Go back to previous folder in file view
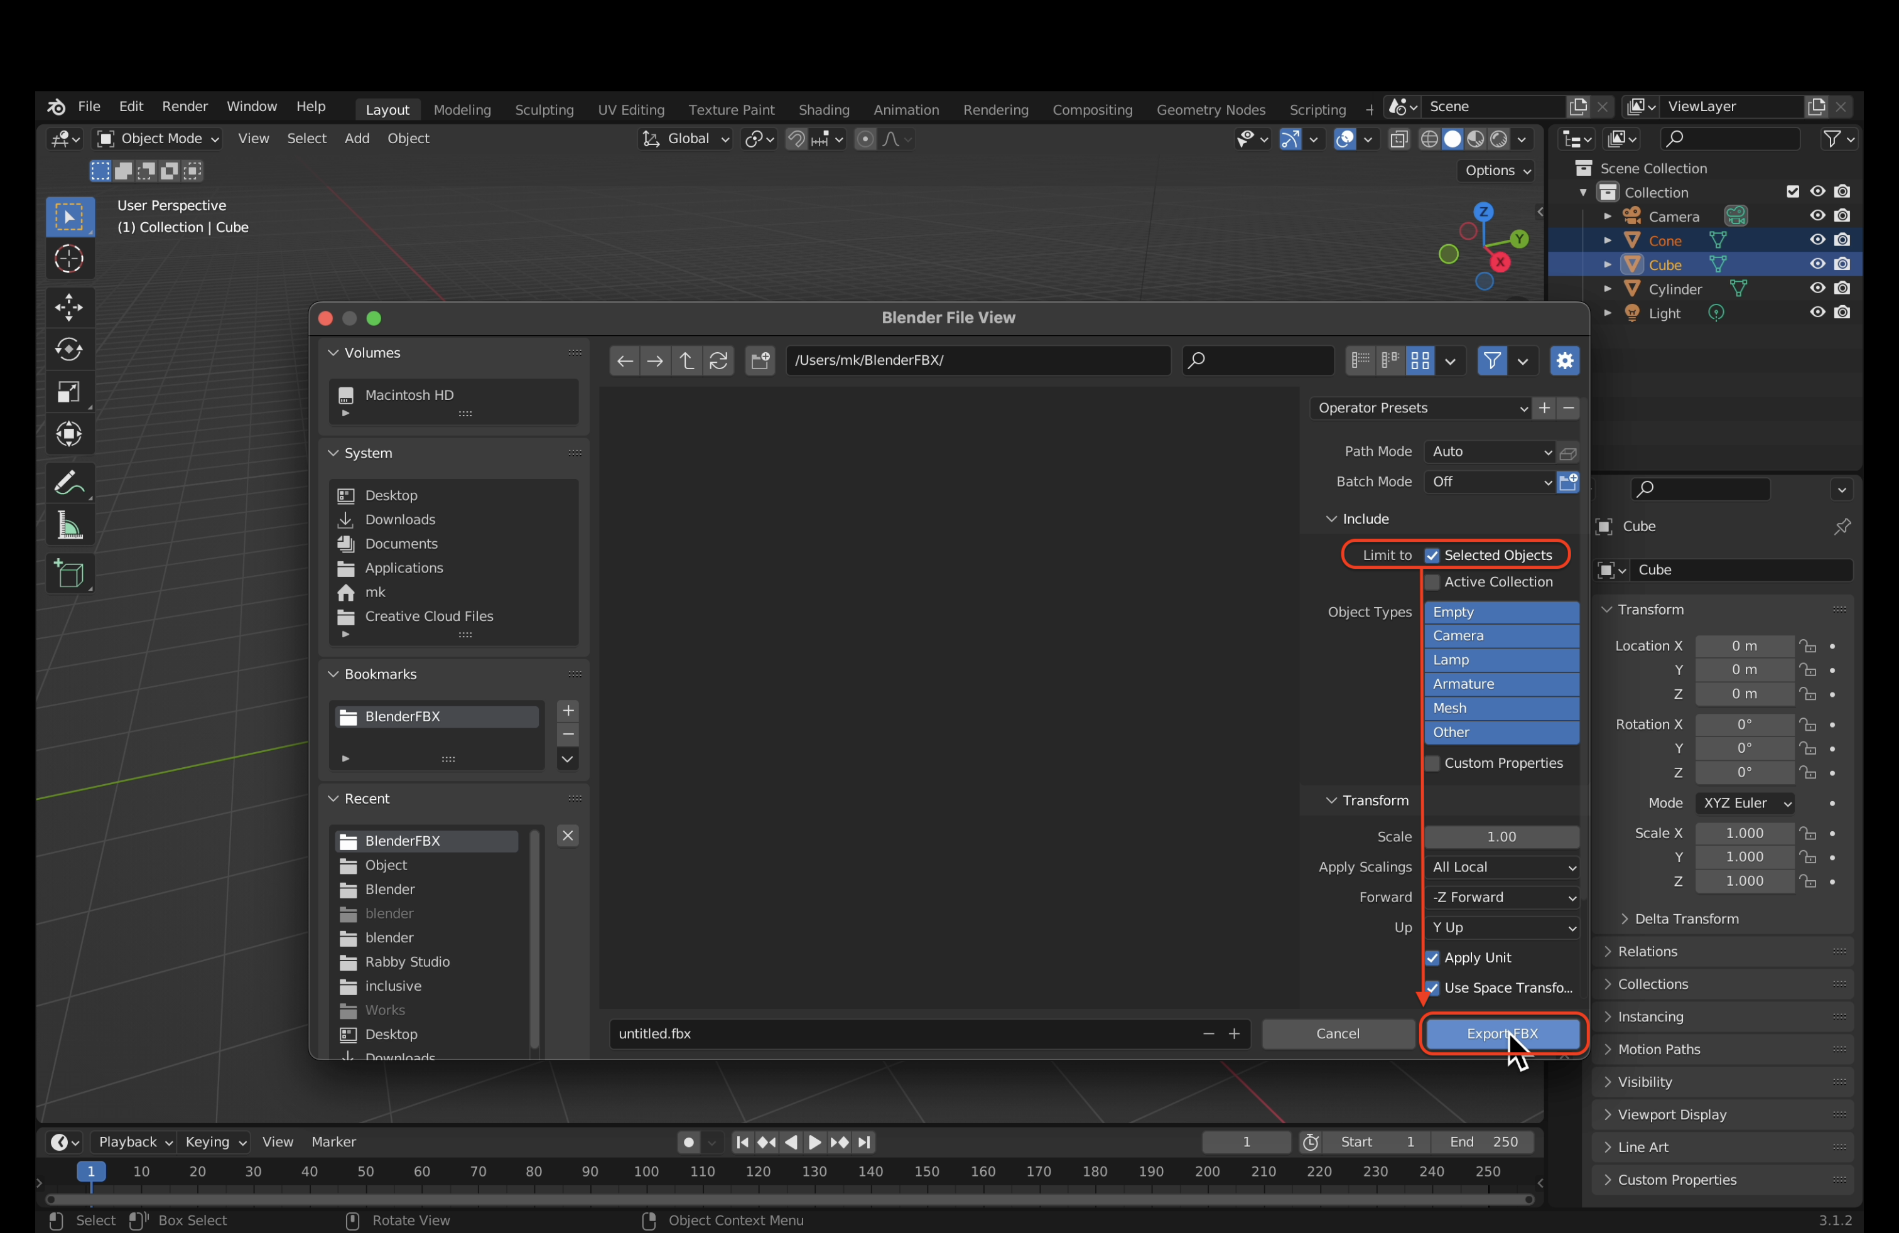 [x=625, y=360]
